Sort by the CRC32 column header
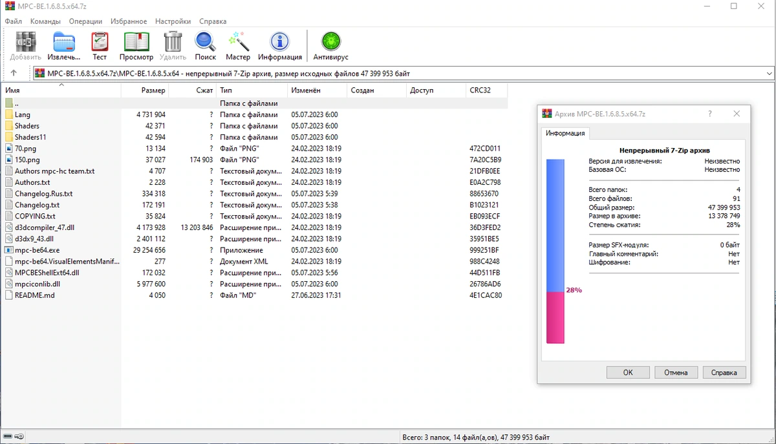This screenshot has width=776, height=444. 487,90
